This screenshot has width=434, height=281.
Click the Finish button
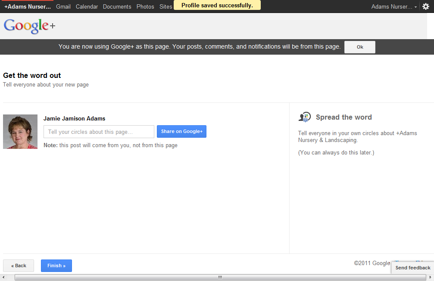pos(56,266)
